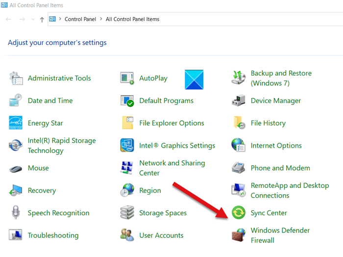Open the File History text link

[x=268, y=123]
